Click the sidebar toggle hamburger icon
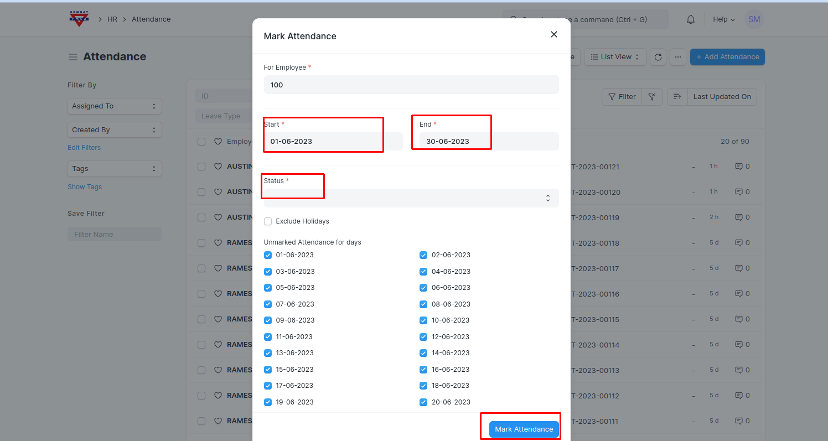 (x=73, y=57)
